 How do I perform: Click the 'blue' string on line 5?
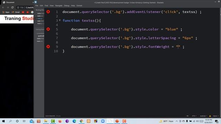(x=172, y=29)
